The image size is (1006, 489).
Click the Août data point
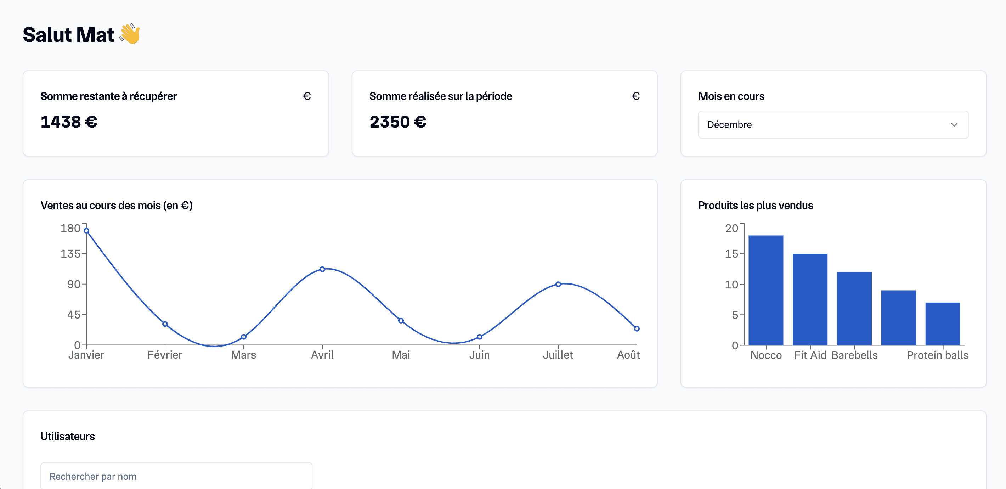(637, 328)
